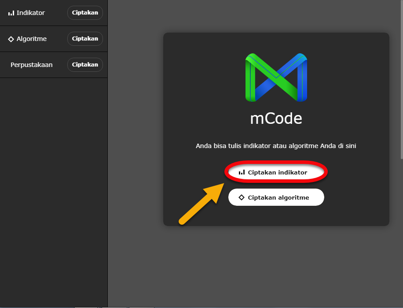Select the Perpustakaan sidebar label
Viewport: 403px width, 308px height.
pyautogui.click(x=31, y=65)
